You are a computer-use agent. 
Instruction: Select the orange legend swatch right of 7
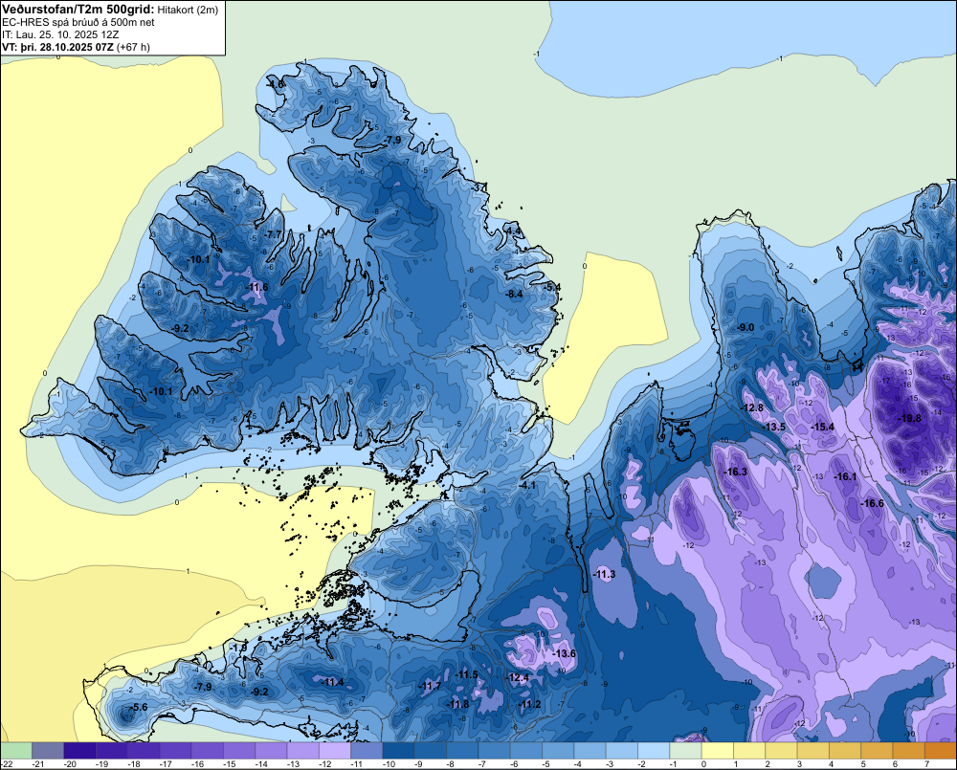point(941,751)
